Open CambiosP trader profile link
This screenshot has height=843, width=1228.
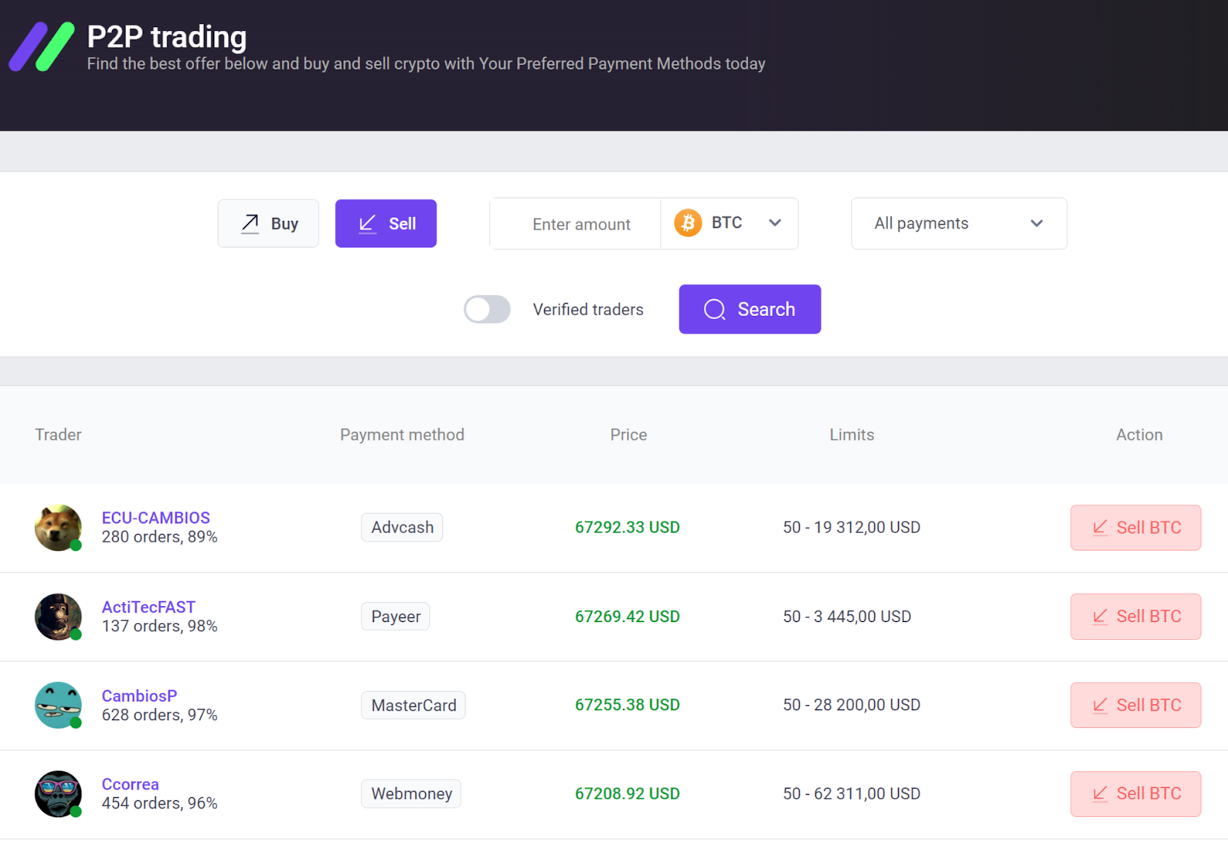click(140, 696)
